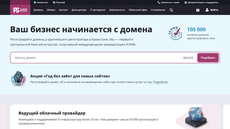Click the user avatar icon
This screenshot has width=230, height=129.
point(207,10)
